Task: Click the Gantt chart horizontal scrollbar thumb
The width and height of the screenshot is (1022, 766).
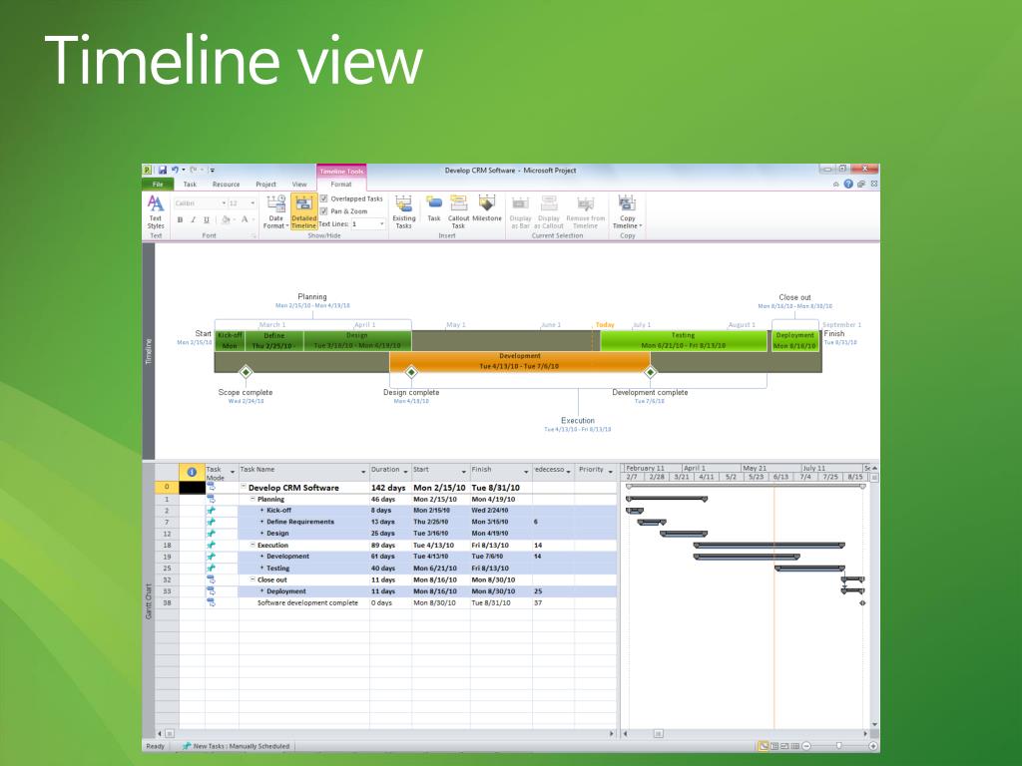Action: click(x=659, y=733)
